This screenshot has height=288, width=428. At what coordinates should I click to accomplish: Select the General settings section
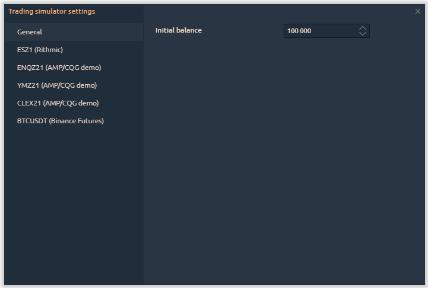pos(30,32)
